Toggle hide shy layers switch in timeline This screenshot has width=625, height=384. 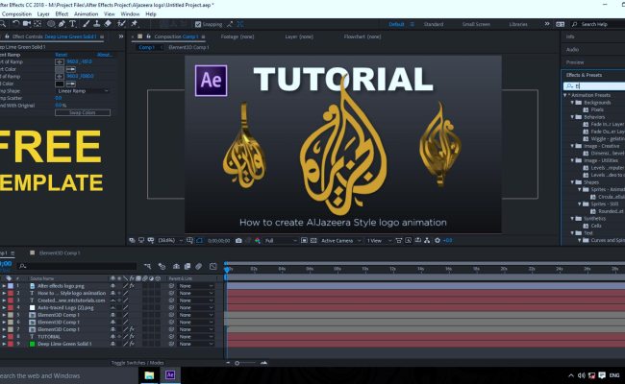(176, 266)
